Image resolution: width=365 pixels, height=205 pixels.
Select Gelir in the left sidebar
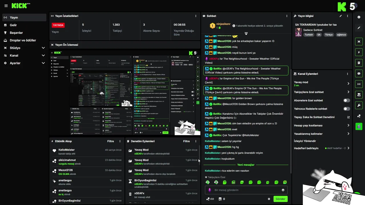tap(24, 25)
